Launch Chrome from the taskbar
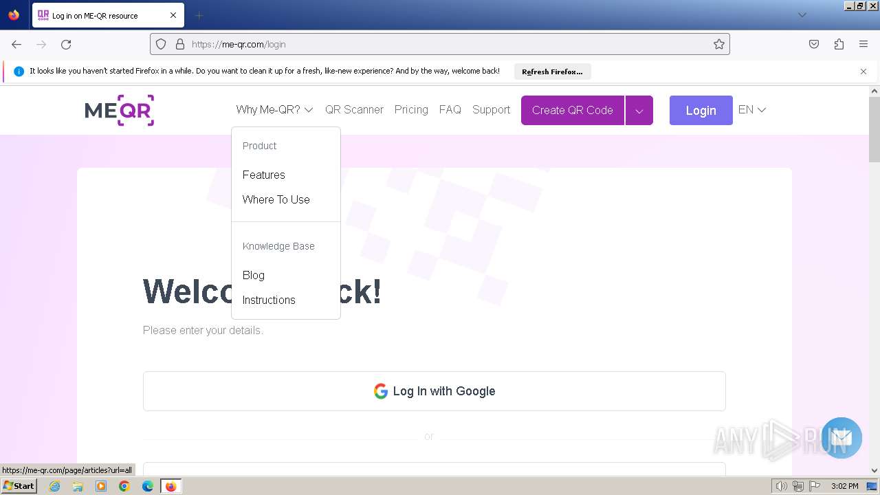This screenshot has width=880, height=495. (x=124, y=486)
